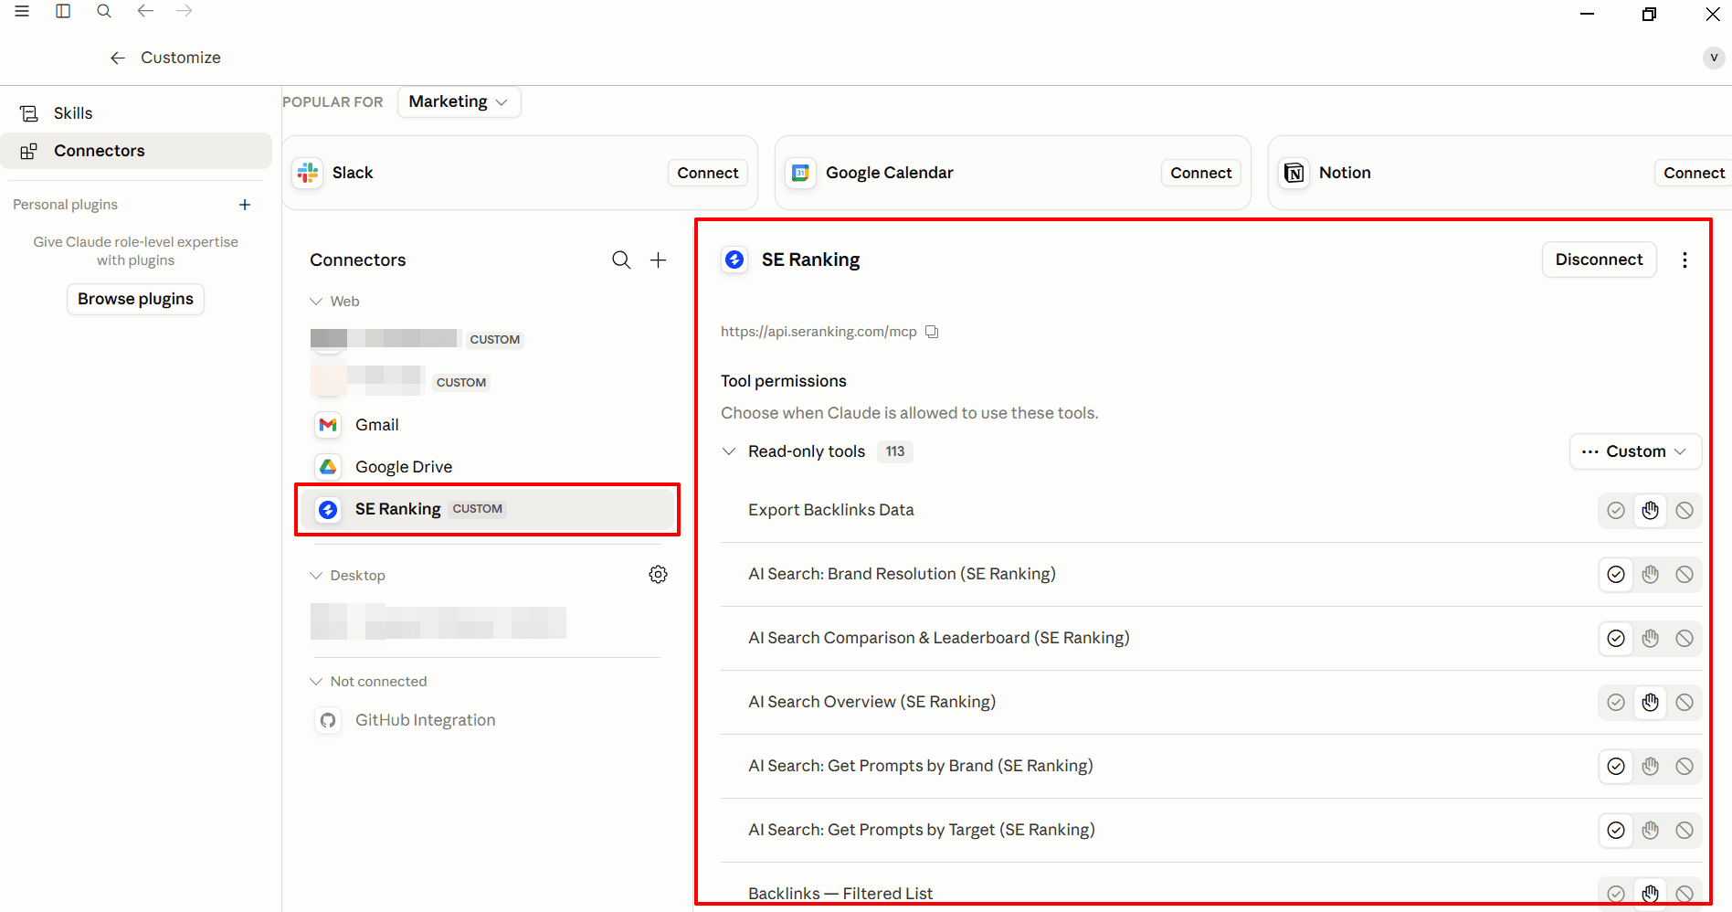
Task: Collapse the Web connectors group
Action: [316, 302]
